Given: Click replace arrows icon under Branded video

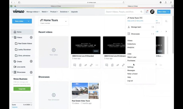Looking at the screenshot, I should click(x=86, y=65).
